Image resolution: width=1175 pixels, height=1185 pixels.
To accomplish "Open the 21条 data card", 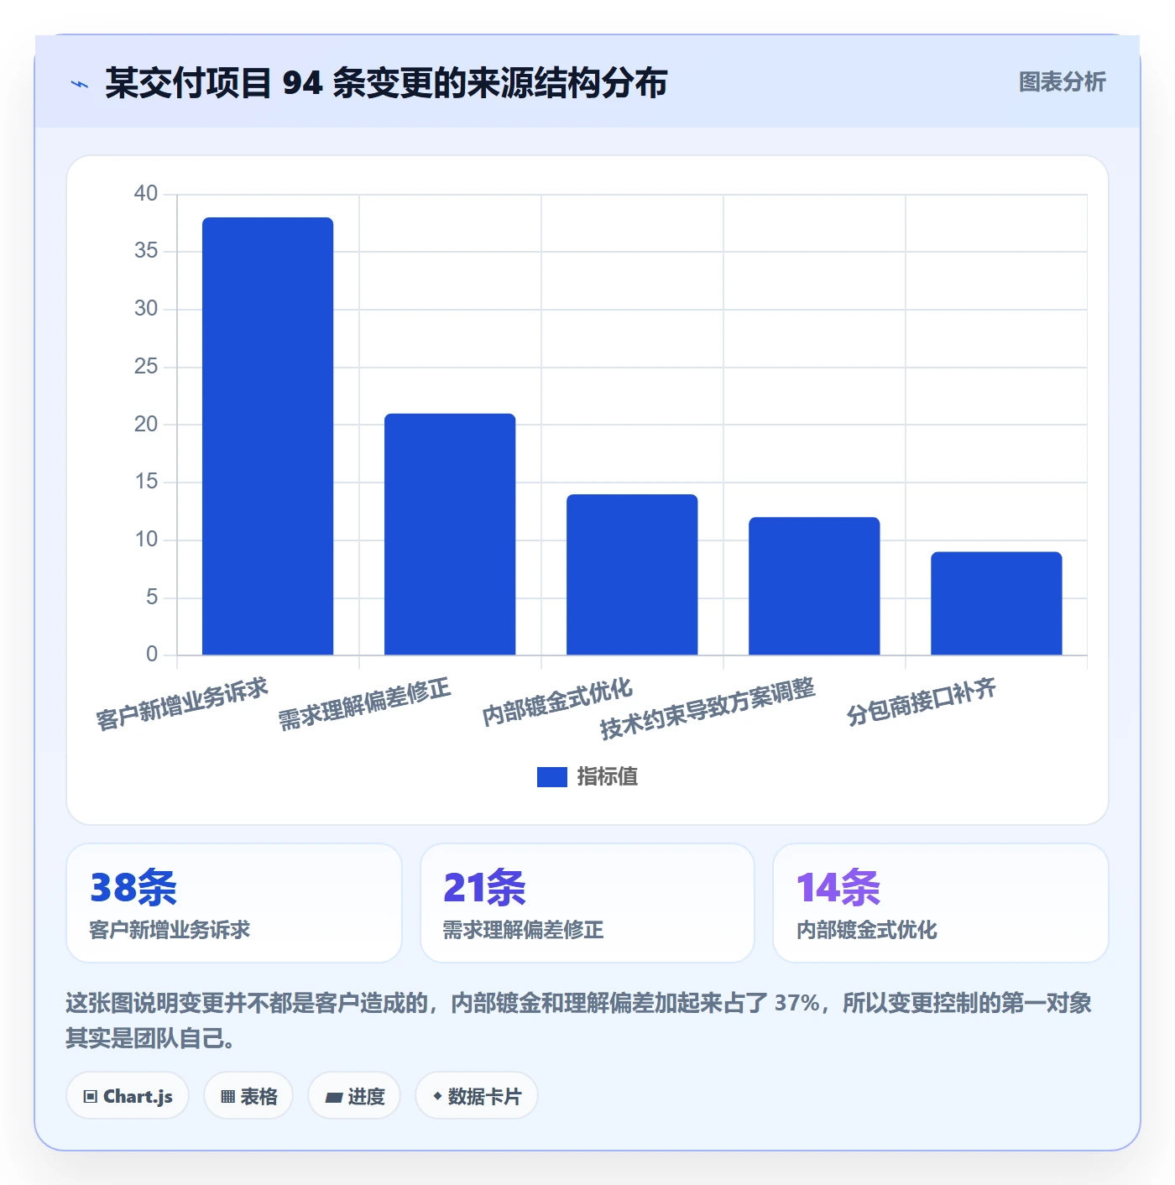I will 587,903.
